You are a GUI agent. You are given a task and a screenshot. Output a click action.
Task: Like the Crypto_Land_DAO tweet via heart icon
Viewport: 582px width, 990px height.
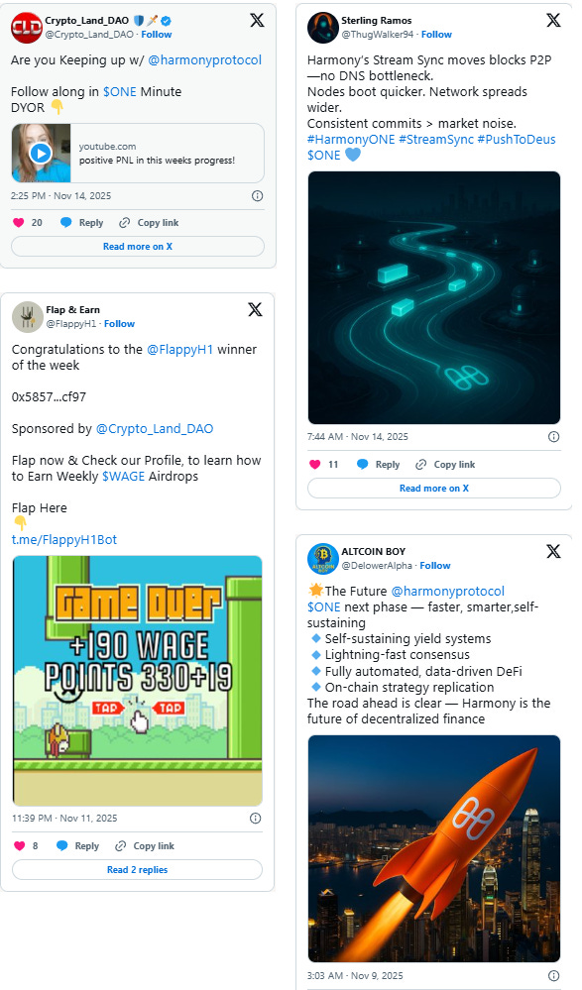pos(18,222)
